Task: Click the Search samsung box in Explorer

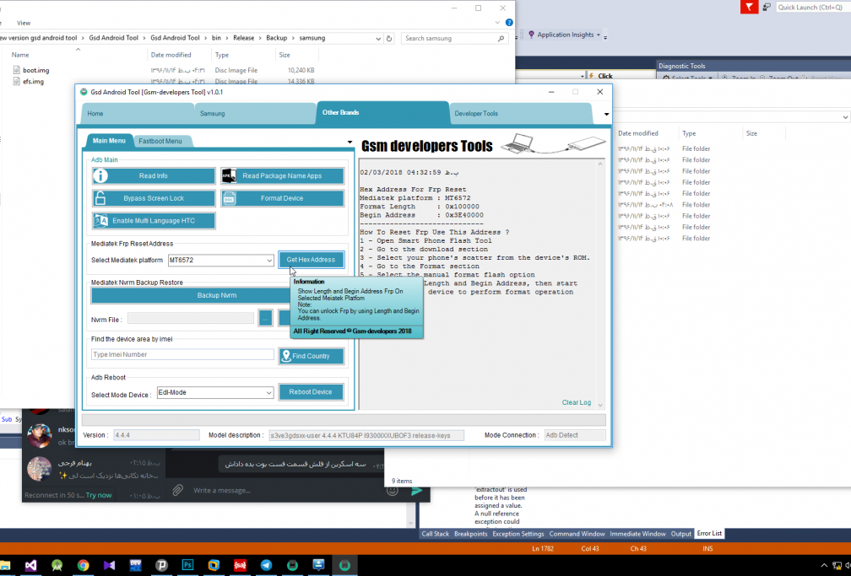Action: point(455,39)
